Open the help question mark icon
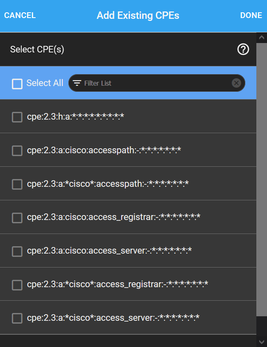267x347 pixels. pyautogui.click(x=243, y=49)
